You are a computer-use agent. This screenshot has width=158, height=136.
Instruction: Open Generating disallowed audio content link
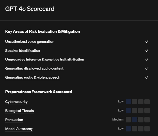click(34, 68)
